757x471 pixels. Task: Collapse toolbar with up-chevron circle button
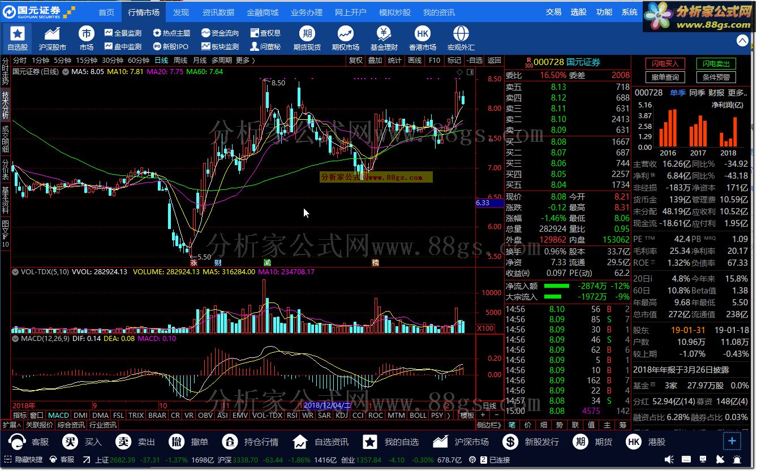pos(742,40)
